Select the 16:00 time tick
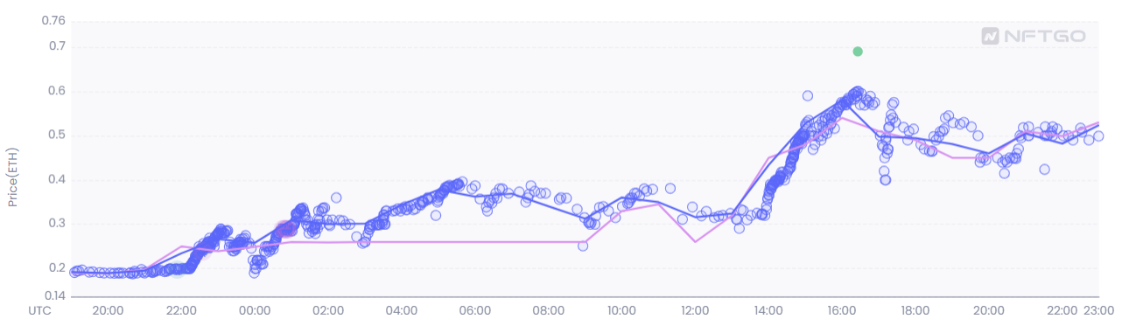This screenshot has height=326, width=1122. click(x=842, y=310)
